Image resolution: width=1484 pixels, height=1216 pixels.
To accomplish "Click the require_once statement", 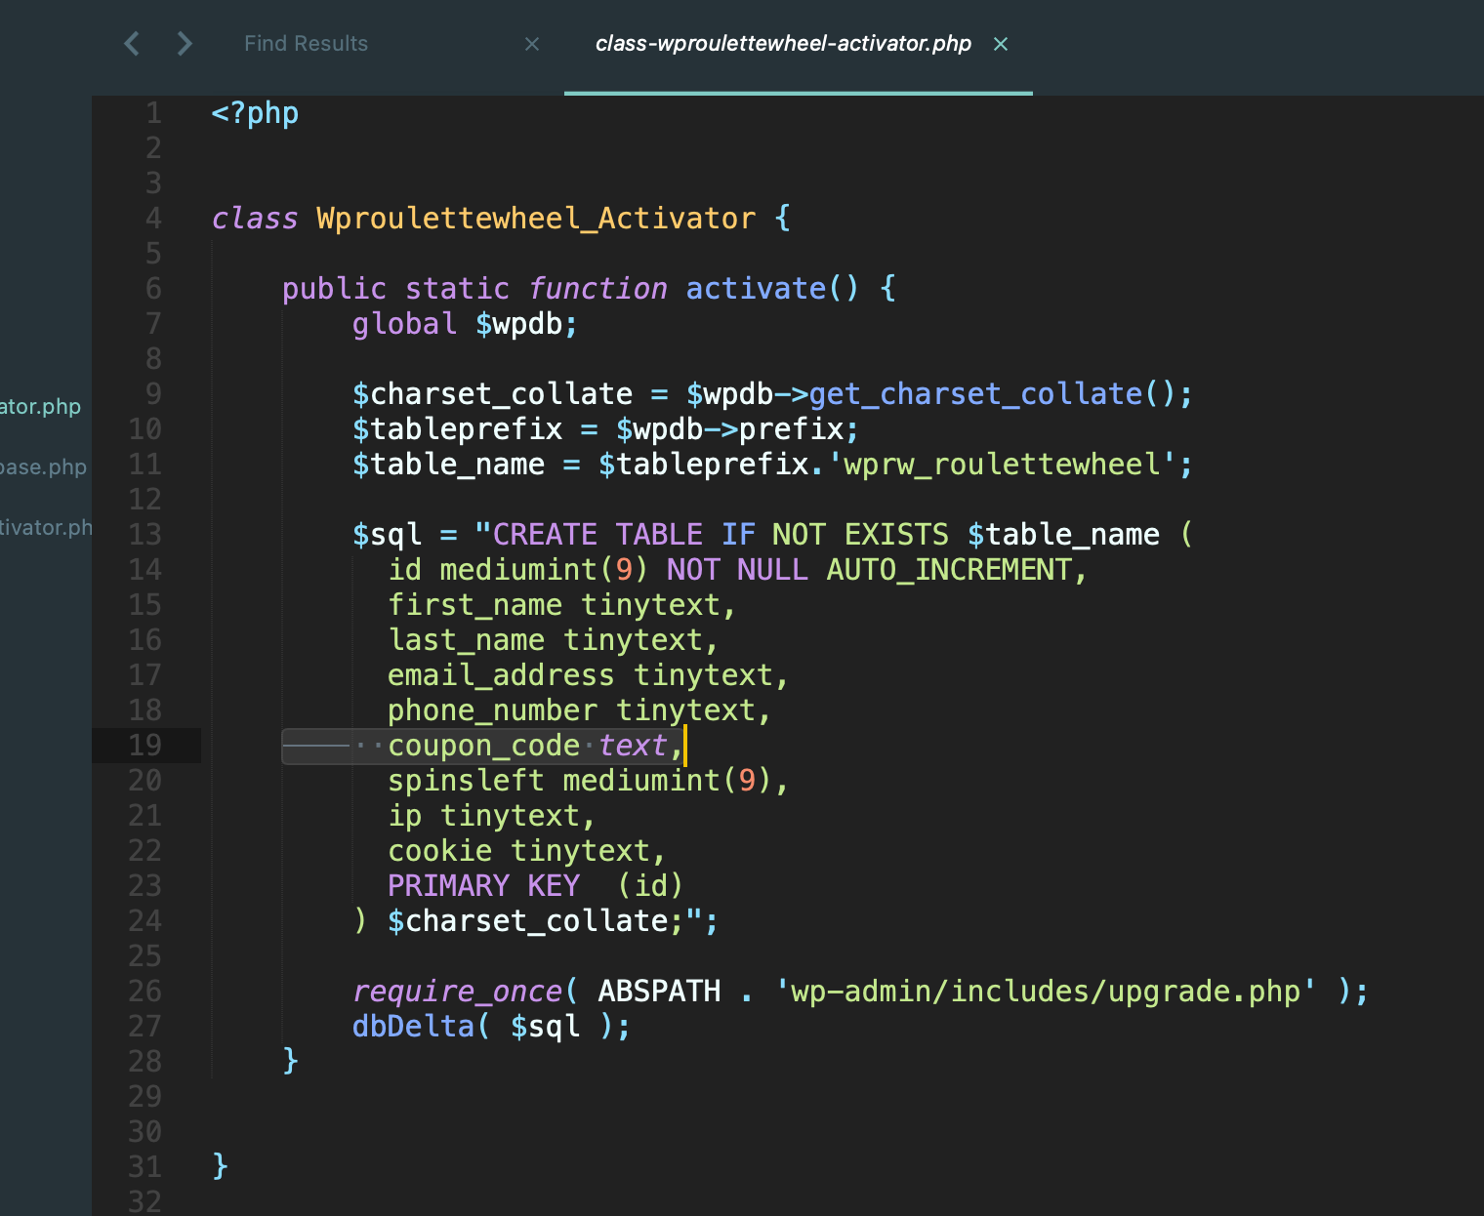I will (x=457, y=991).
